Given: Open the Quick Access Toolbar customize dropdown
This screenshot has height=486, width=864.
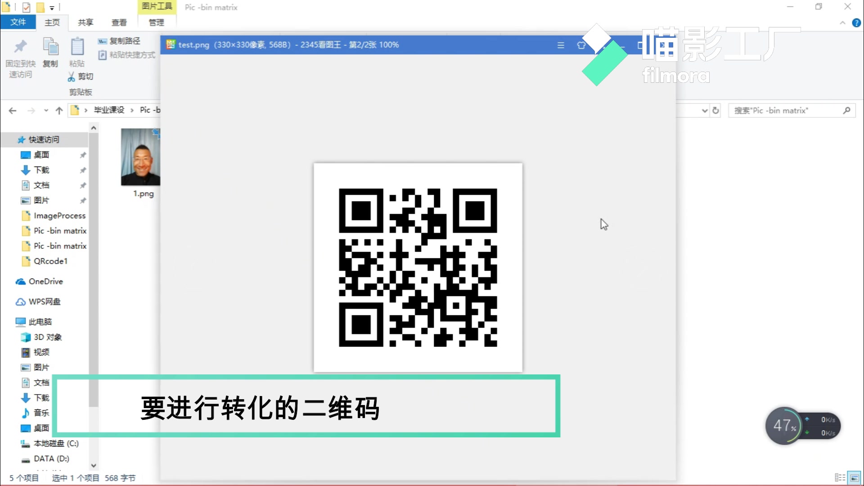Looking at the screenshot, I should (x=52, y=8).
